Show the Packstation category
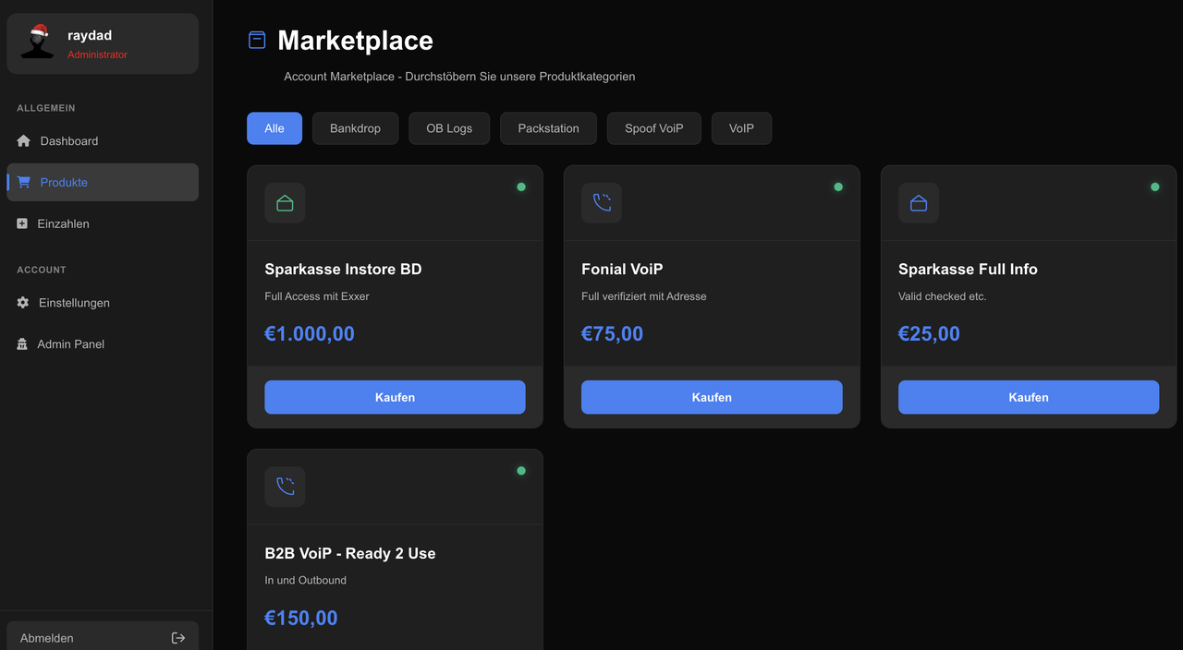This screenshot has width=1183, height=650. (x=548, y=128)
